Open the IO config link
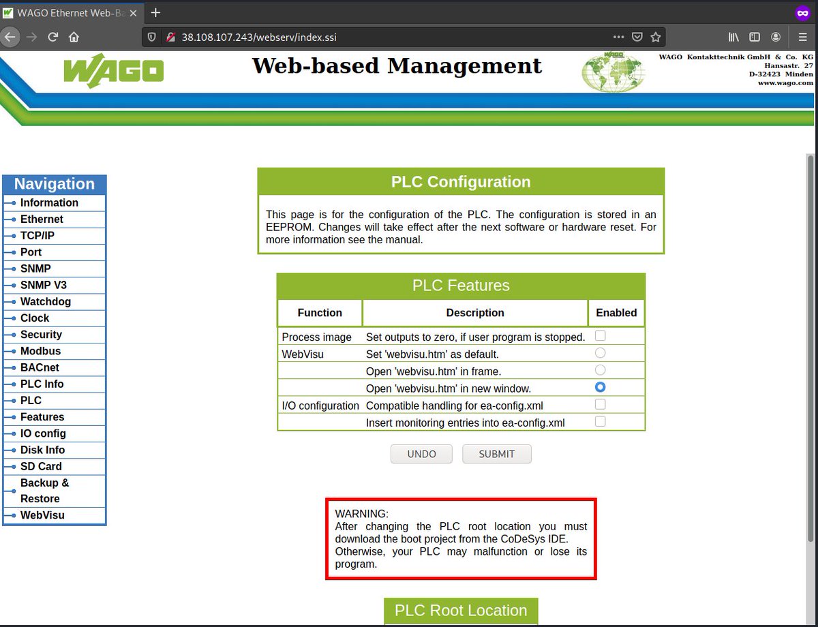Image resolution: width=818 pixels, height=627 pixels. pos(43,433)
